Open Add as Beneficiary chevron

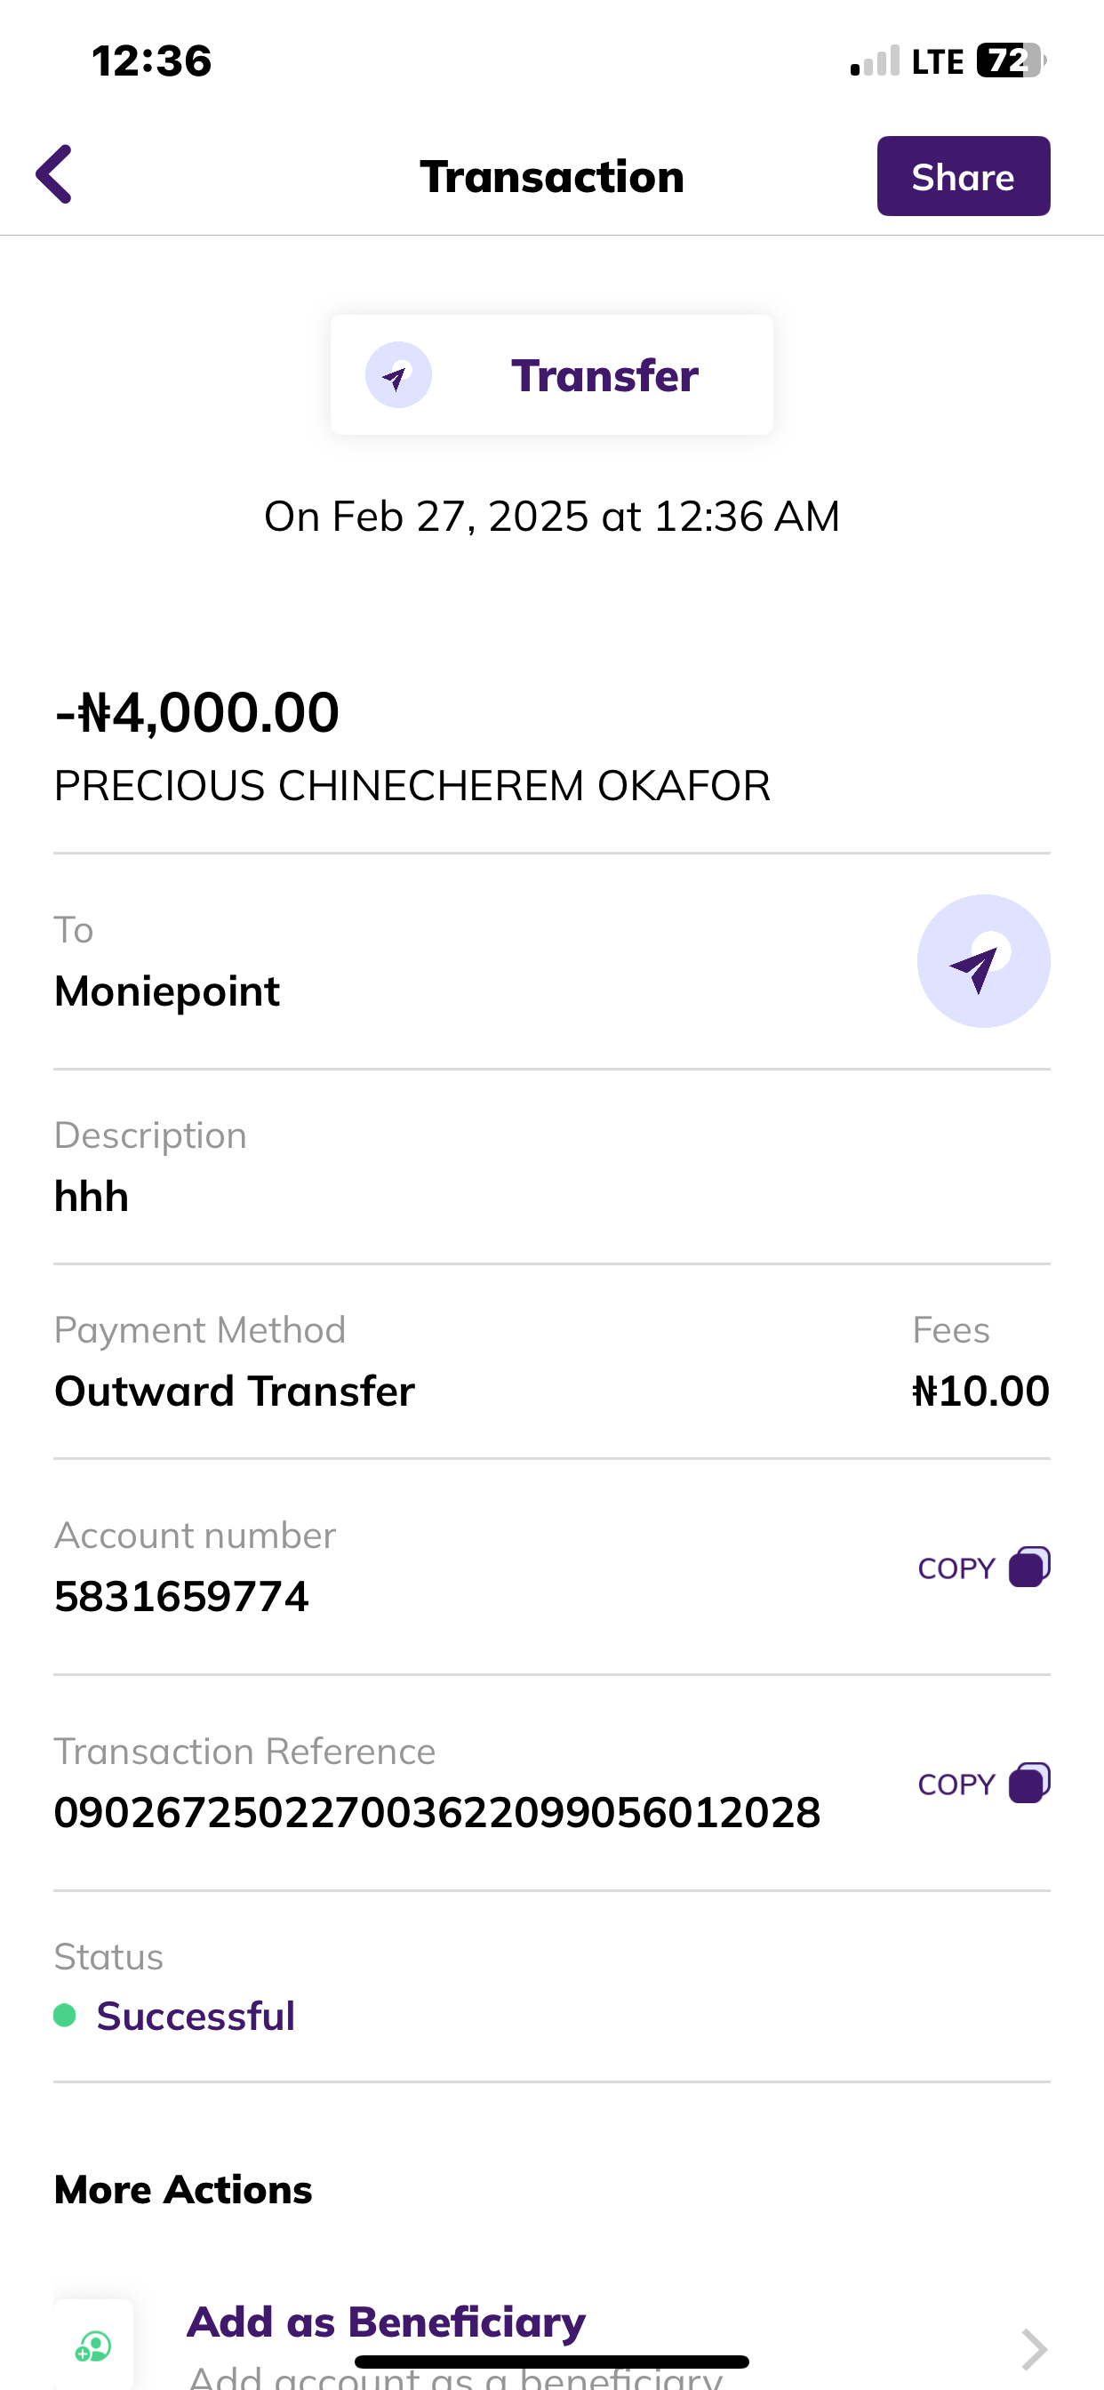tap(1034, 2349)
